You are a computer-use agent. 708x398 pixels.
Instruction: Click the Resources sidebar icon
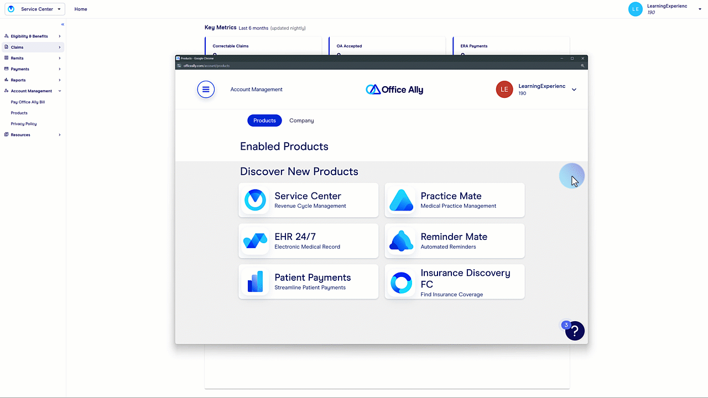click(6, 134)
